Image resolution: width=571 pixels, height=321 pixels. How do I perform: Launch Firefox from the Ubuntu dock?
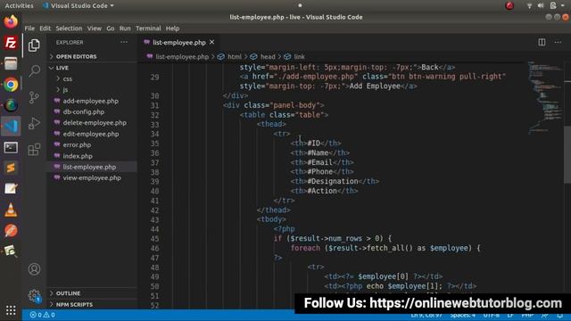[11, 21]
